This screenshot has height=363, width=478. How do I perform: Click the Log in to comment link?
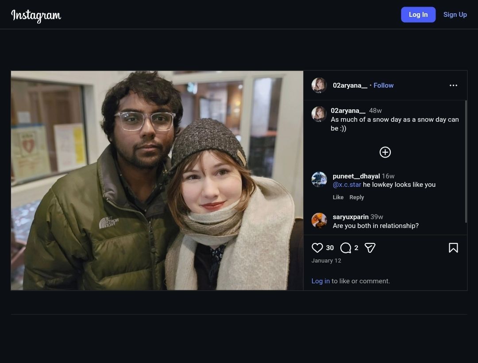[320, 281]
